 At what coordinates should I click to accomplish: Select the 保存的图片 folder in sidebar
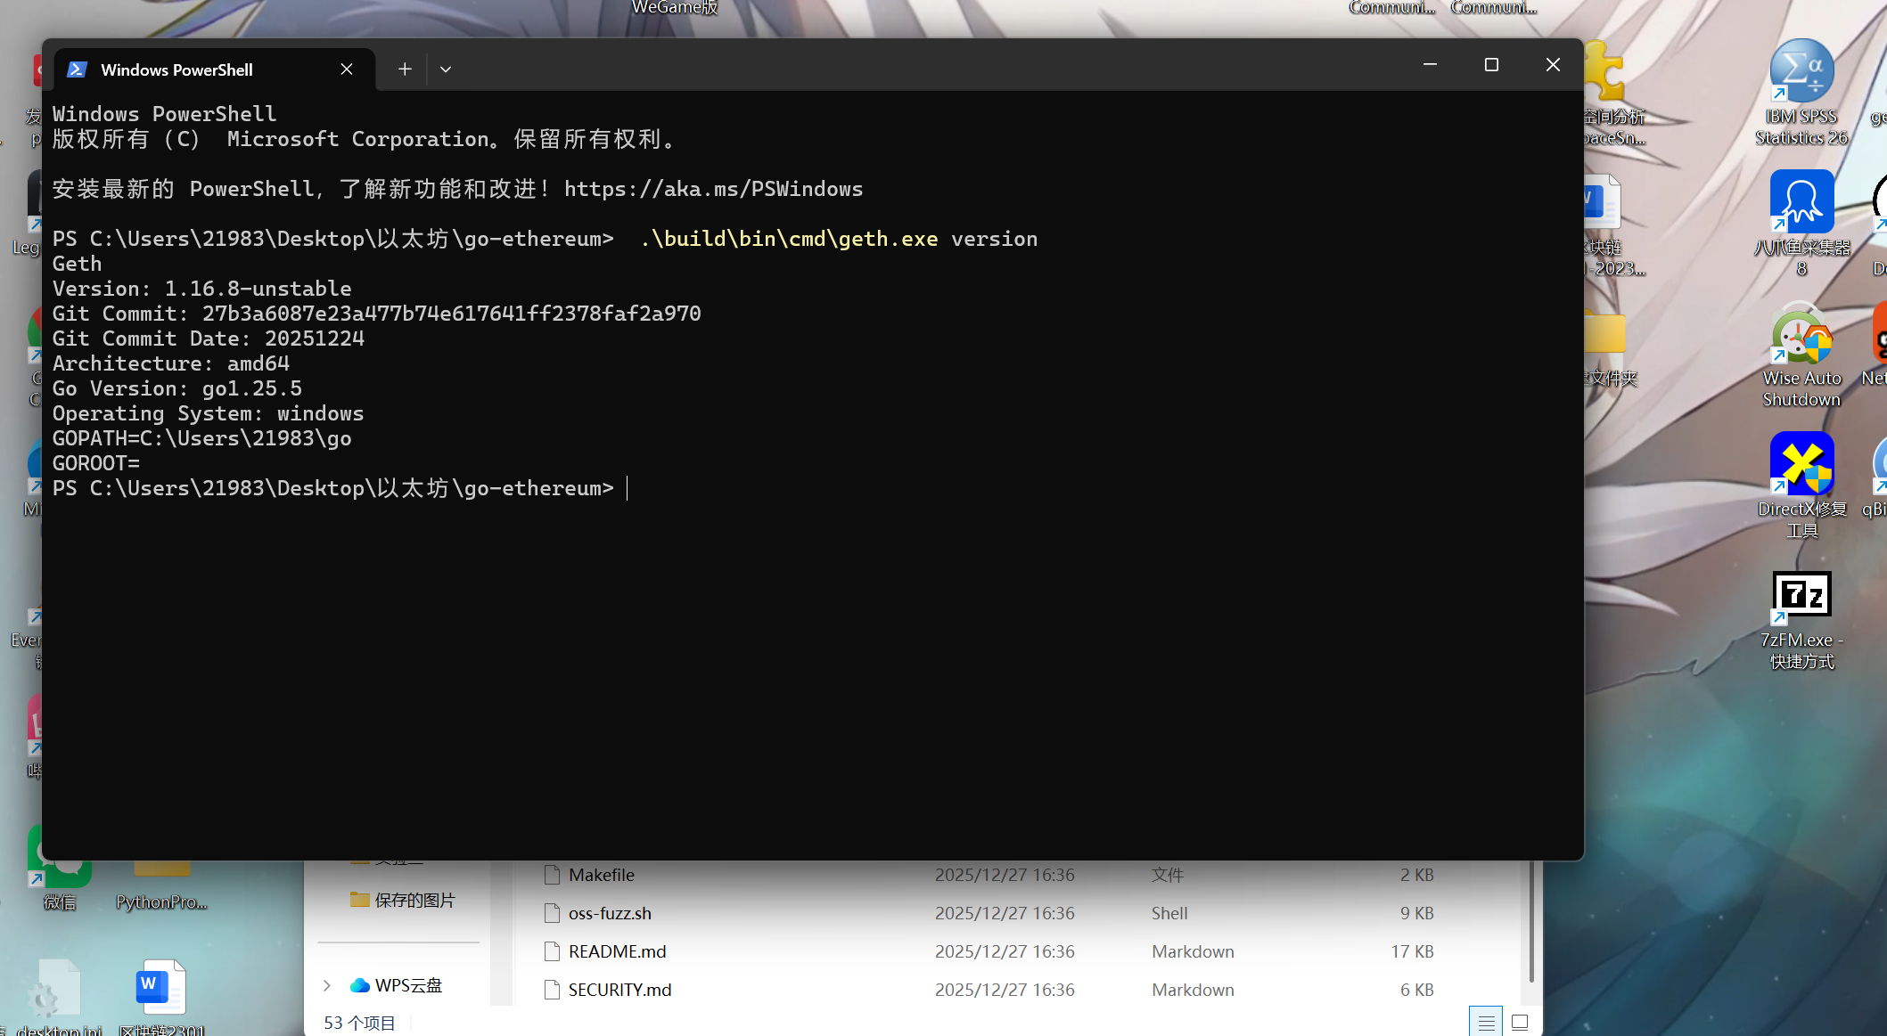(x=414, y=900)
